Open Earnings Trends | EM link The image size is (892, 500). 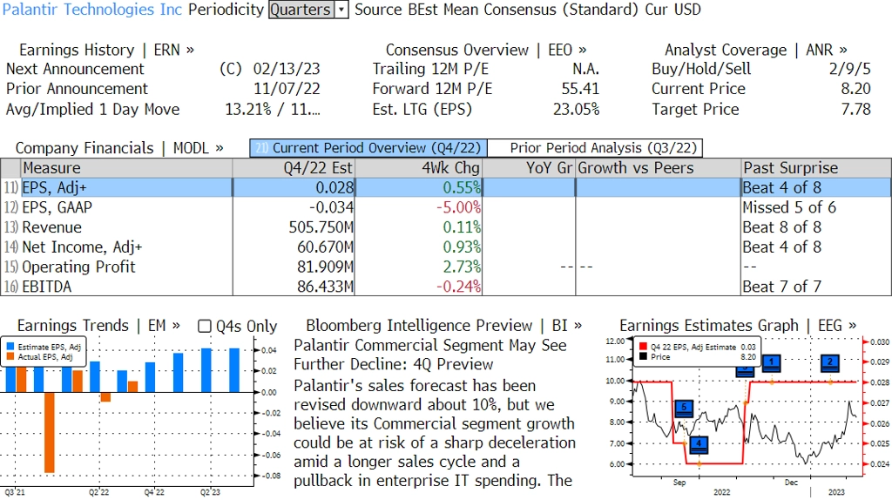pos(98,326)
